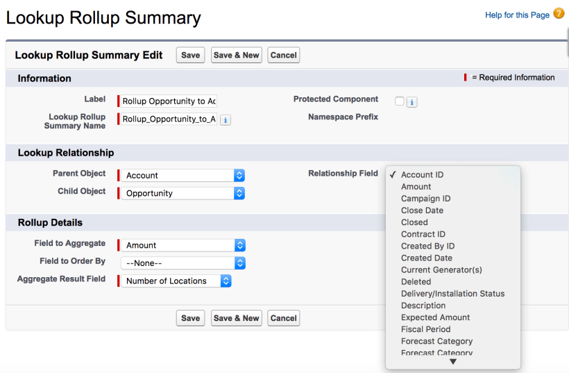Open the Help for this Page link
This screenshot has width=569, height=373.
coord(517,15)
